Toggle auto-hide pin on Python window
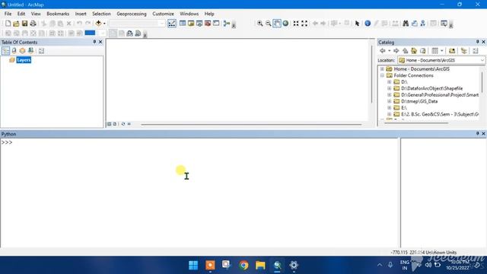 click(477, 134)
